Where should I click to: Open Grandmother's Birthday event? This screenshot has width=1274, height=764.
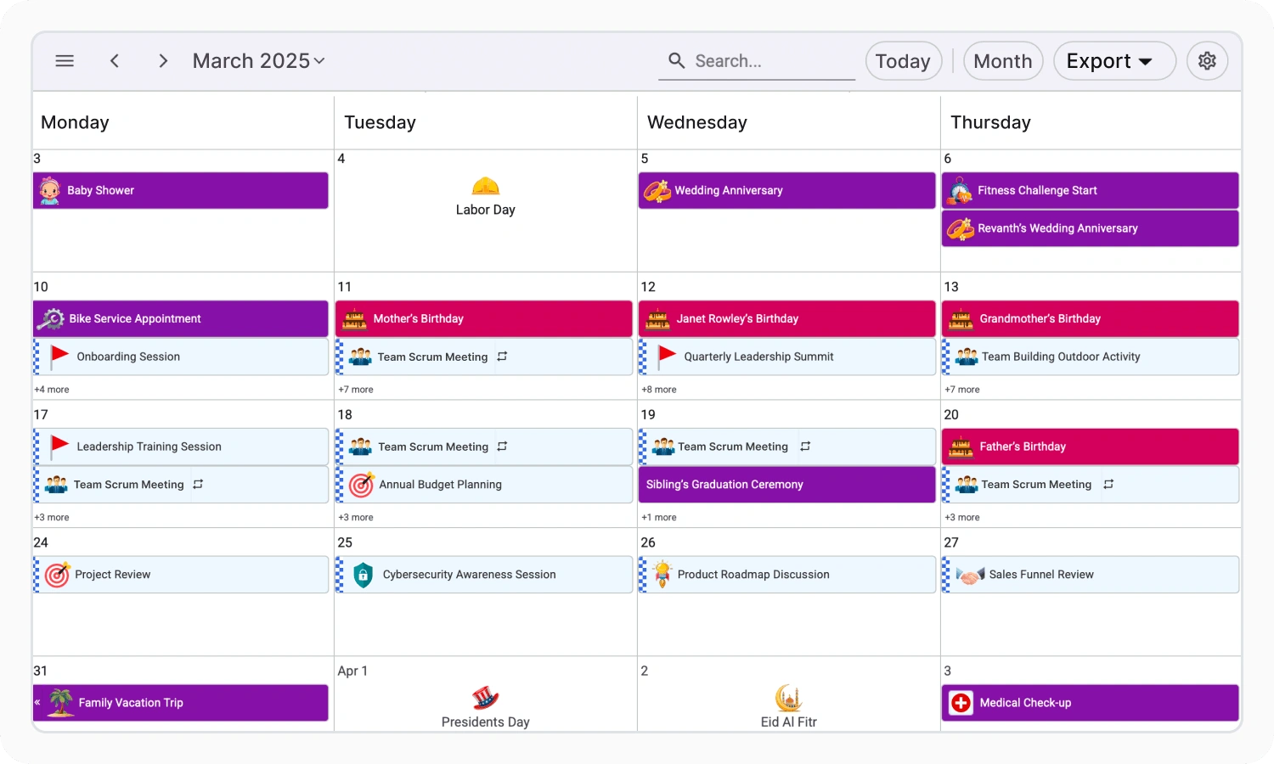click(x=1090, y=319)
